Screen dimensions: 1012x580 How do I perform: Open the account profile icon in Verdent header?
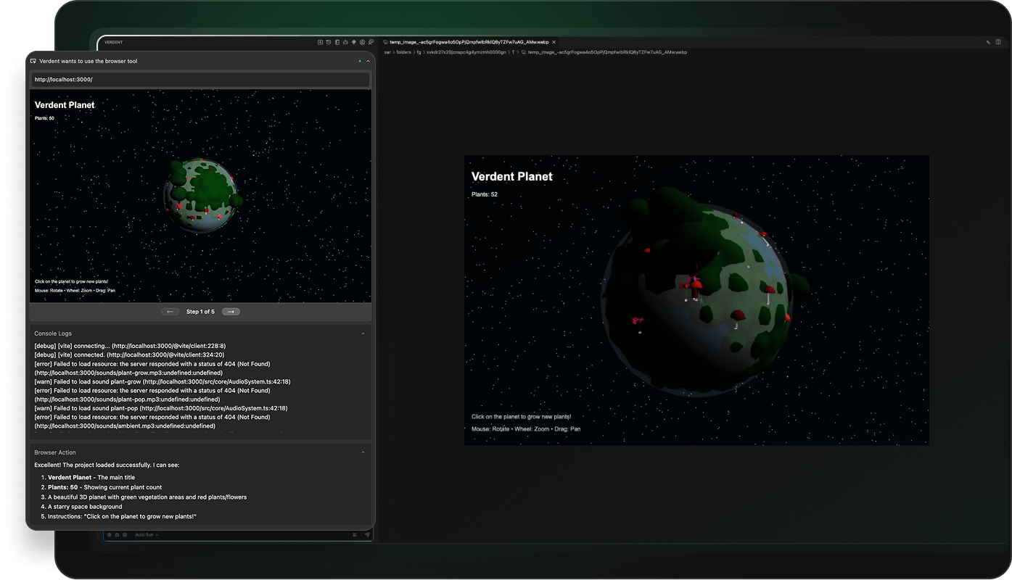coord(362,42)
